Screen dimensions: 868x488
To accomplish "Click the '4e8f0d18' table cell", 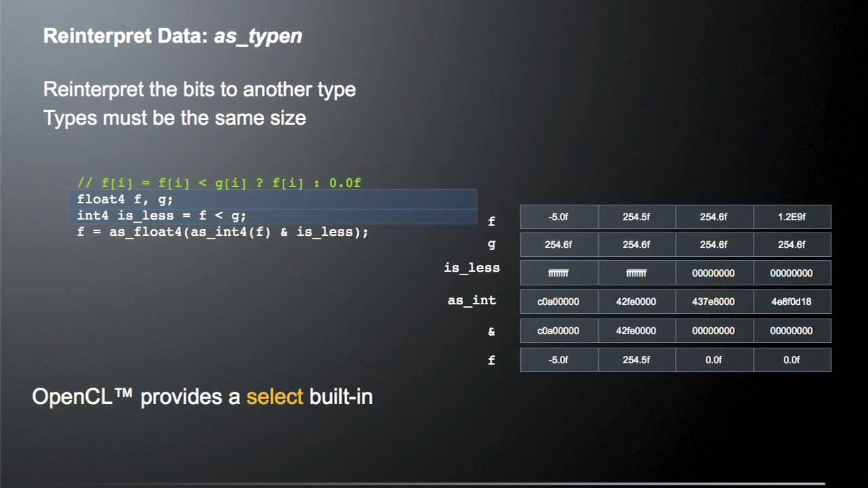I will [x=792, y=302].
